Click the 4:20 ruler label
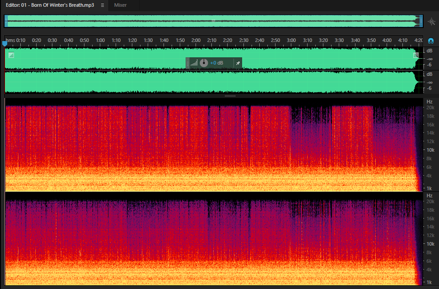Viewport: 439px width, 289px height. coord(419,40)
